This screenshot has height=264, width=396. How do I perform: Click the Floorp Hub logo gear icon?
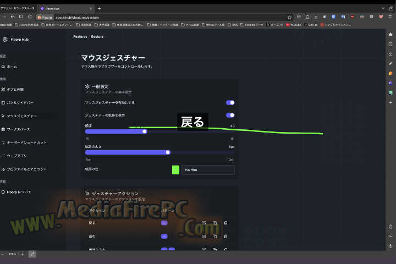(5, 40)
